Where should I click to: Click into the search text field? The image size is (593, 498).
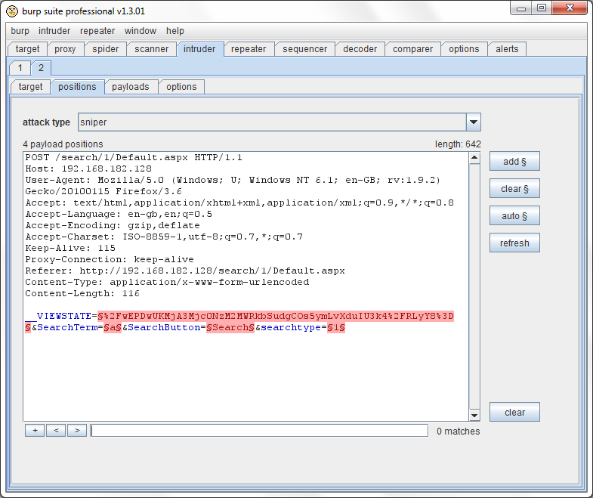click(x=259, y=431)
